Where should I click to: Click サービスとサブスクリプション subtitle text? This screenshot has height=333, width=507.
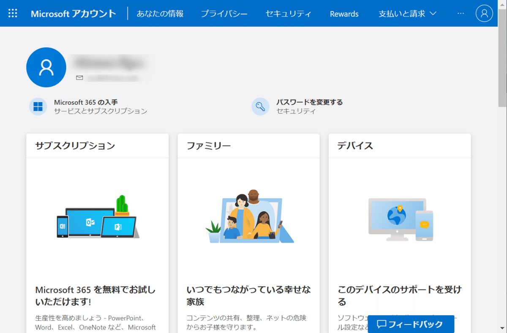click(101, 112)
